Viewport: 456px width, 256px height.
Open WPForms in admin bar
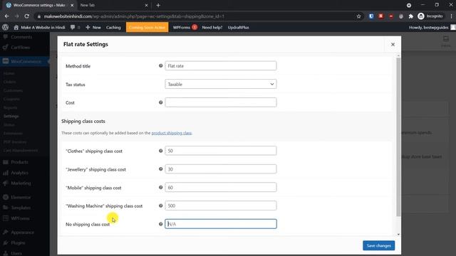click(185, 27)
